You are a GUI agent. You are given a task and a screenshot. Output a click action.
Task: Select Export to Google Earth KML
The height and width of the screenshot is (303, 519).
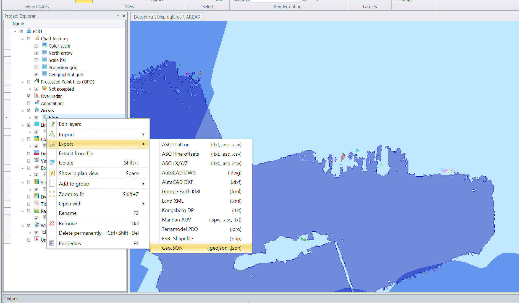(x=181, y=191)
